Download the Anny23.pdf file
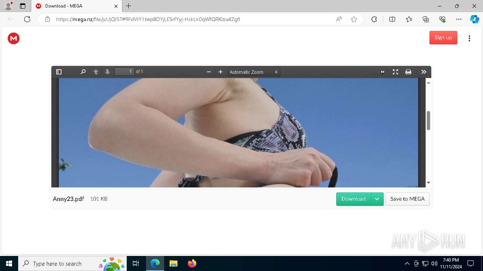 [353, 199]
